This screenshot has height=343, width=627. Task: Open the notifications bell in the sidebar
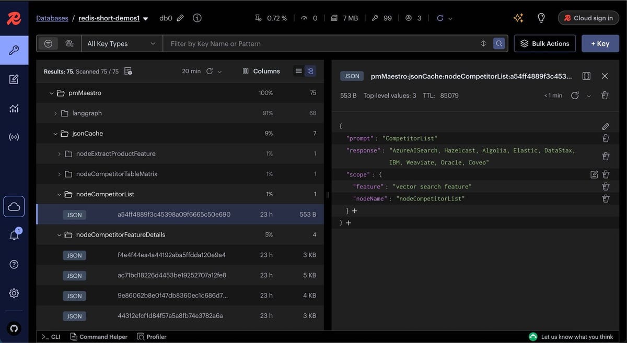(x=14, y=233)
